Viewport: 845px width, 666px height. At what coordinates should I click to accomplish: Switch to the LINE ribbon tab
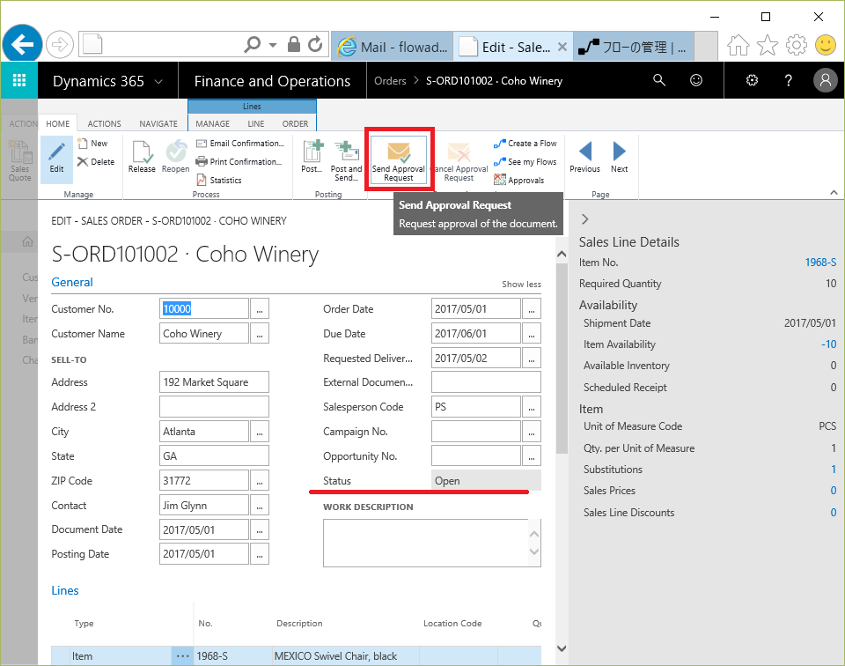[x=256, y=123]
